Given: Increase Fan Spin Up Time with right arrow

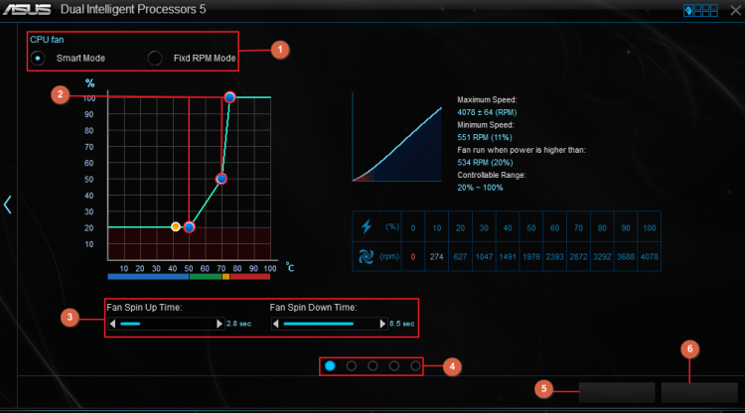Looking at the screenshot, I should [220, 324].
